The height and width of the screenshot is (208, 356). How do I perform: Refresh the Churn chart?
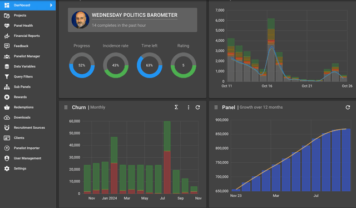pos(198,107)
